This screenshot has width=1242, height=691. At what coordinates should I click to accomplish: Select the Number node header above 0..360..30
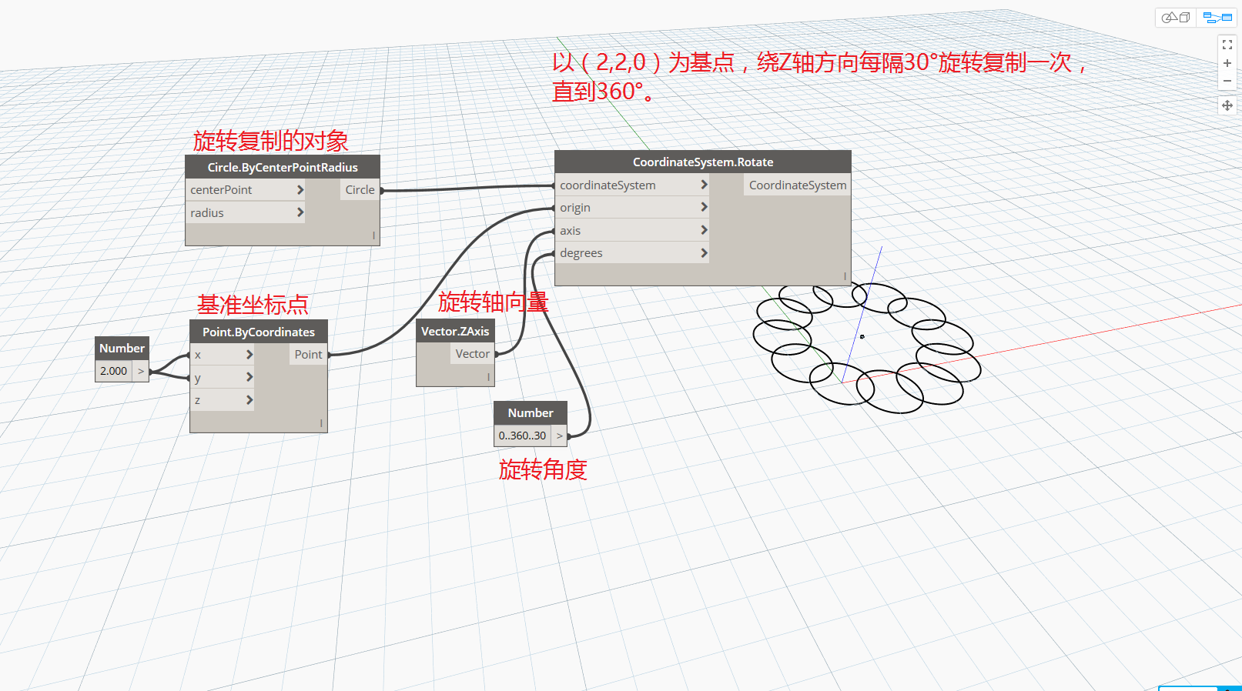coord(531,412)
